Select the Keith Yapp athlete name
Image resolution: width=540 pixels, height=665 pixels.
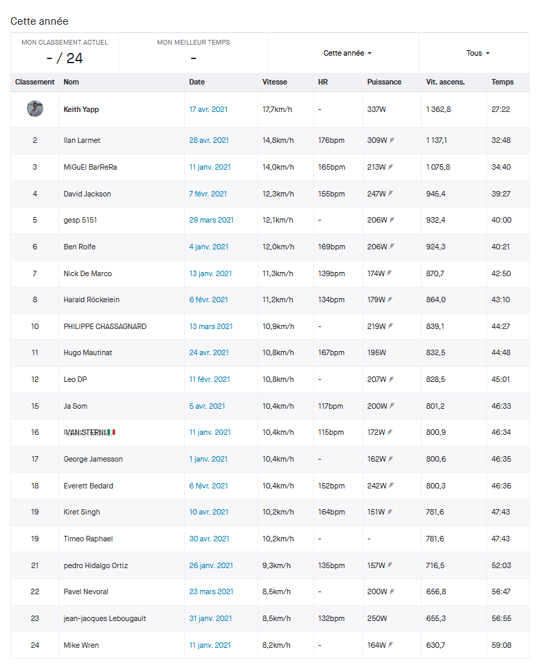point(81,109)
